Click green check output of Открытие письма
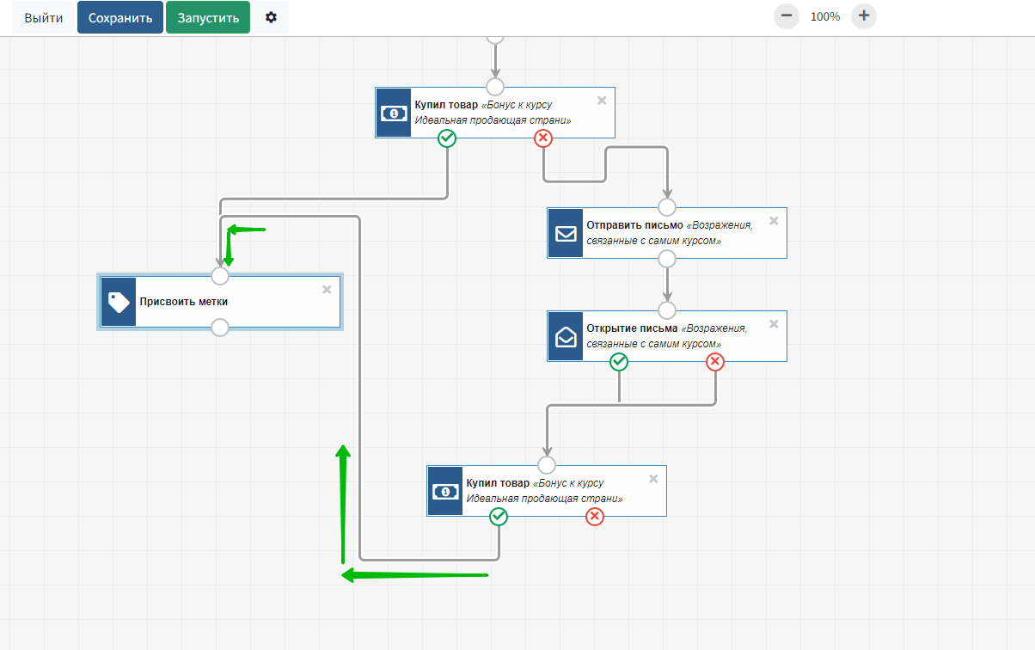This screenshot has height=650, width=1035. (x=619, y=362)
